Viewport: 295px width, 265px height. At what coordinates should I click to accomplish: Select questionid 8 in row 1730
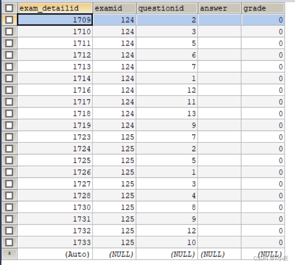[x=167, y=207]
